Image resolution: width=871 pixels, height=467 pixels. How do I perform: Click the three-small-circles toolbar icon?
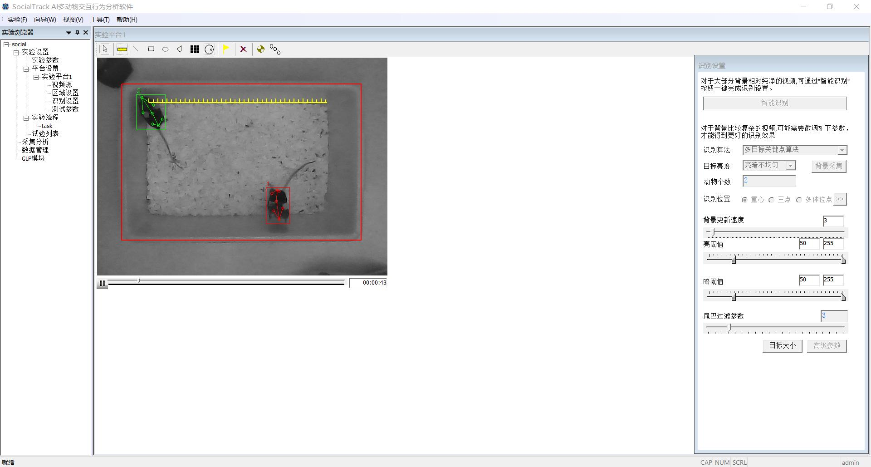(275, 49)
